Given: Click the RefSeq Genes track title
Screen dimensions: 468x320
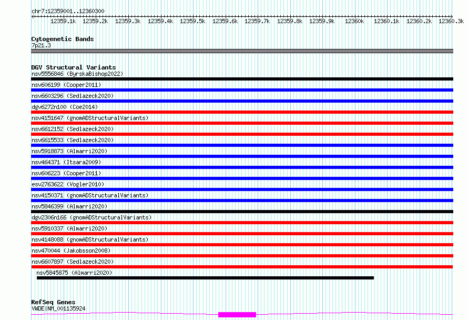Looking at the screenshot, I should 53,303.
